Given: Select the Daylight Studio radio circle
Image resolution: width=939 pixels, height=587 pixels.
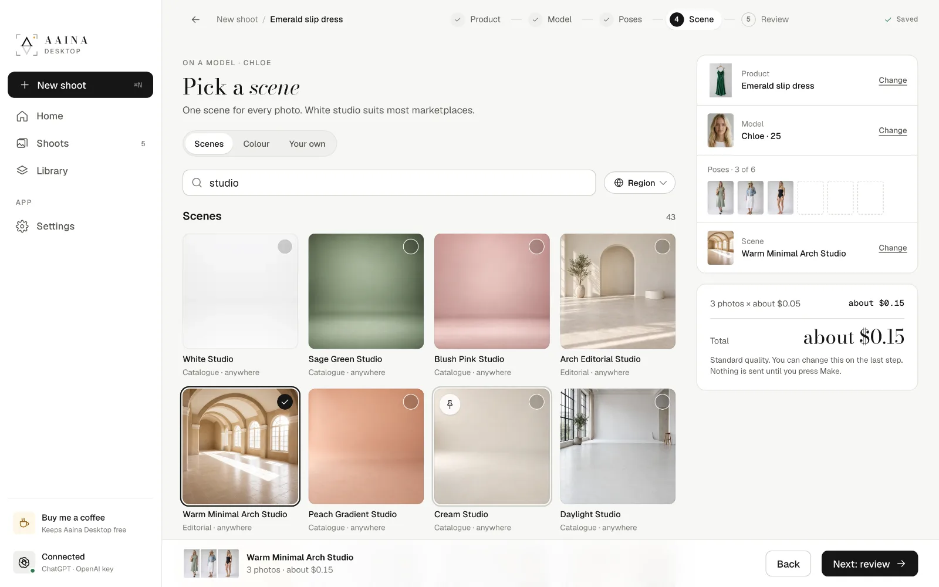Looking at the screenshot, I should pyautogui.click(x=663, y=402).
